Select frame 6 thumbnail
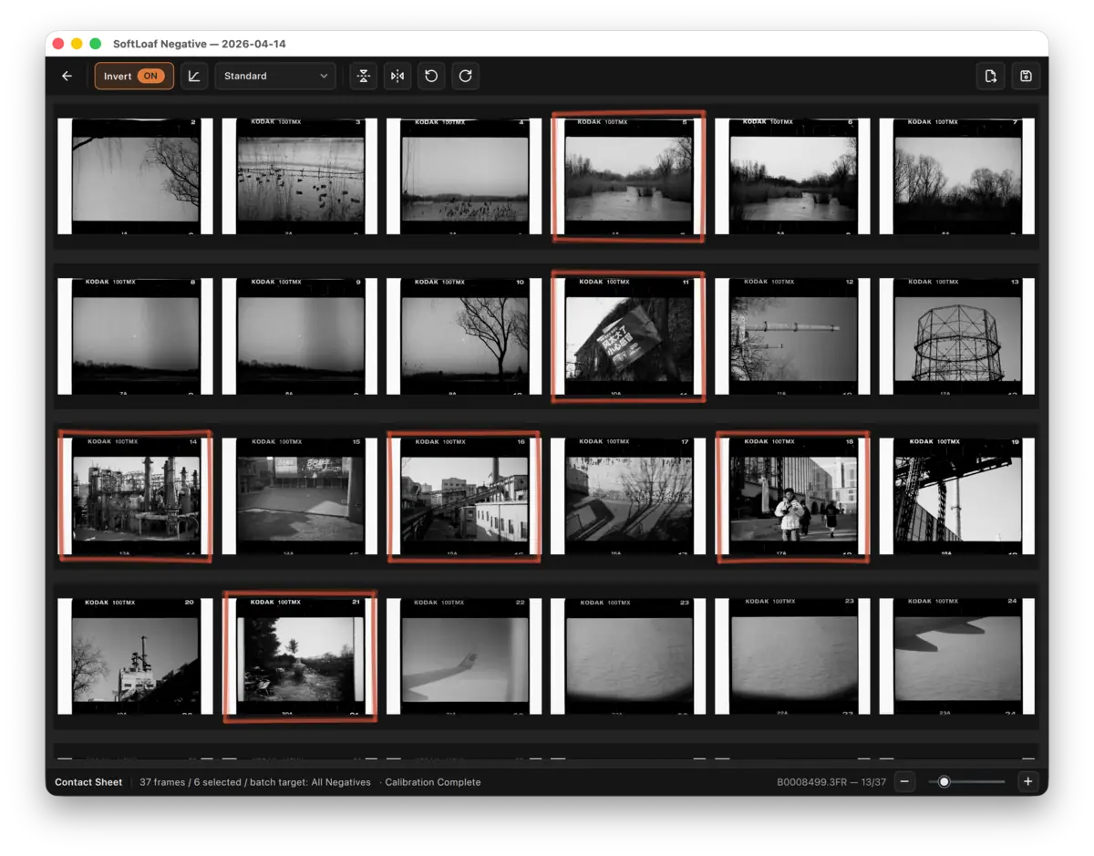This screenshot has height=856, width=1094. click(x=792, y=176)
